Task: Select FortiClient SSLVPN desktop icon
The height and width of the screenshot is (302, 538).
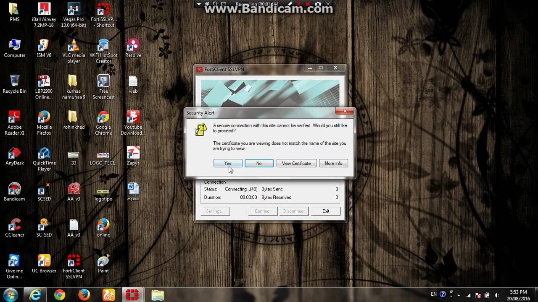Action: 74,267
